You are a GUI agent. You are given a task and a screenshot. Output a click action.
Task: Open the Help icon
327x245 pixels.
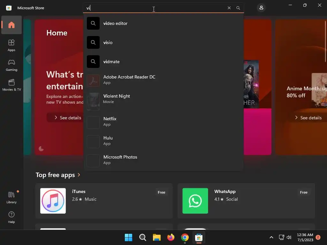point(11,217)
